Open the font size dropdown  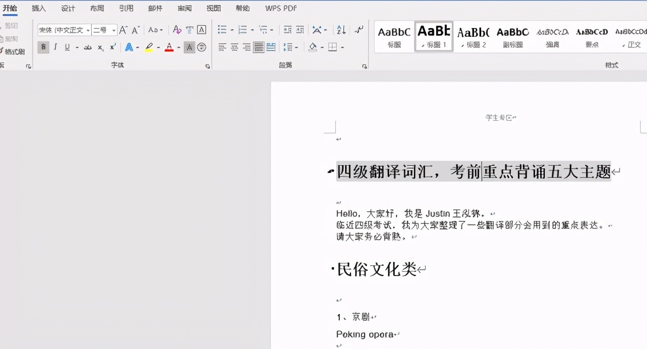pos(115,30)
